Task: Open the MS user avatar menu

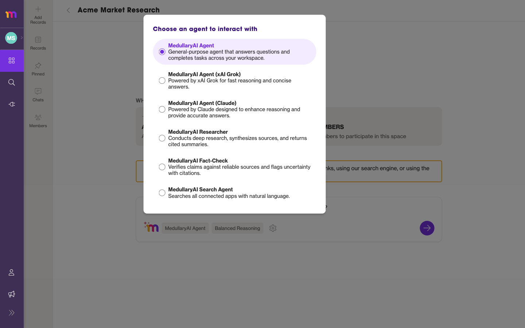Action: tap(11, 38)
